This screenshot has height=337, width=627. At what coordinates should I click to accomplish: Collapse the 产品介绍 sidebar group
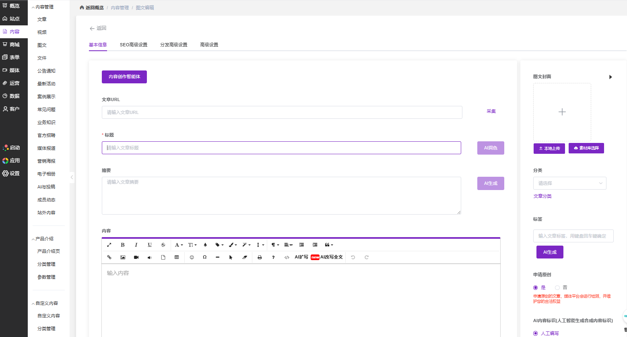[x=42, y=239]
